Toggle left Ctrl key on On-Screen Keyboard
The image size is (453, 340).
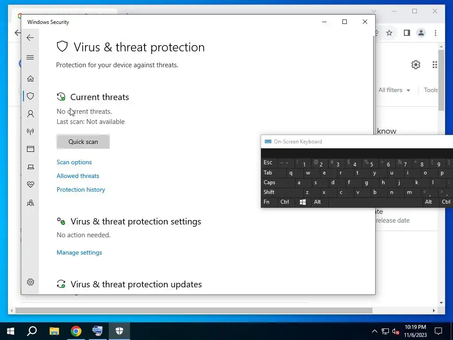(286, 202)
